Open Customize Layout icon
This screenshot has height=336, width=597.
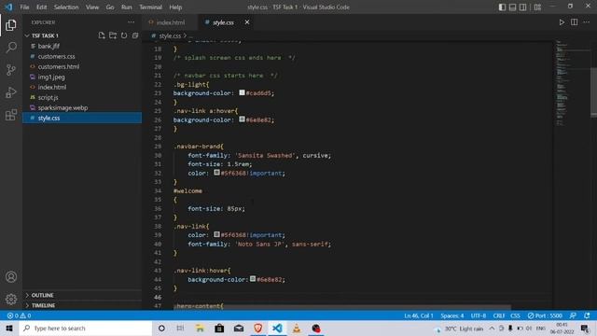point(537,7)
